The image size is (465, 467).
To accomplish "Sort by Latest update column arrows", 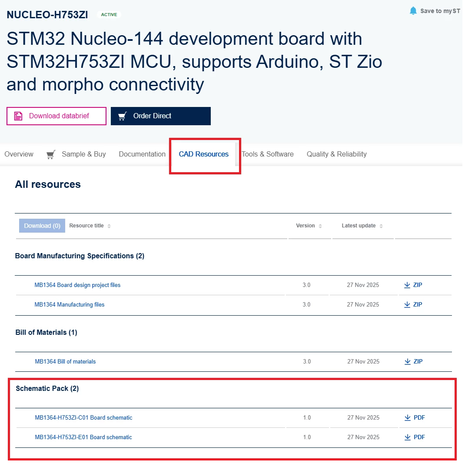I will [381, 226].
